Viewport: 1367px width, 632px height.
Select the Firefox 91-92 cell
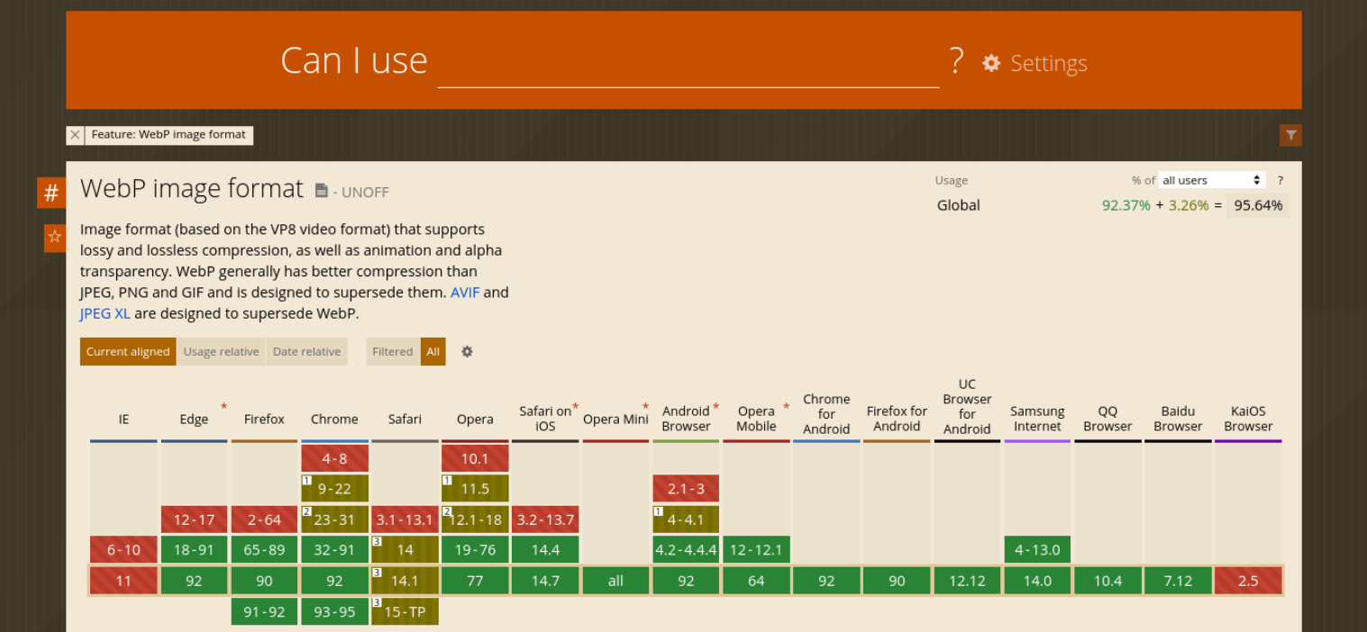(x=264, y=611)
